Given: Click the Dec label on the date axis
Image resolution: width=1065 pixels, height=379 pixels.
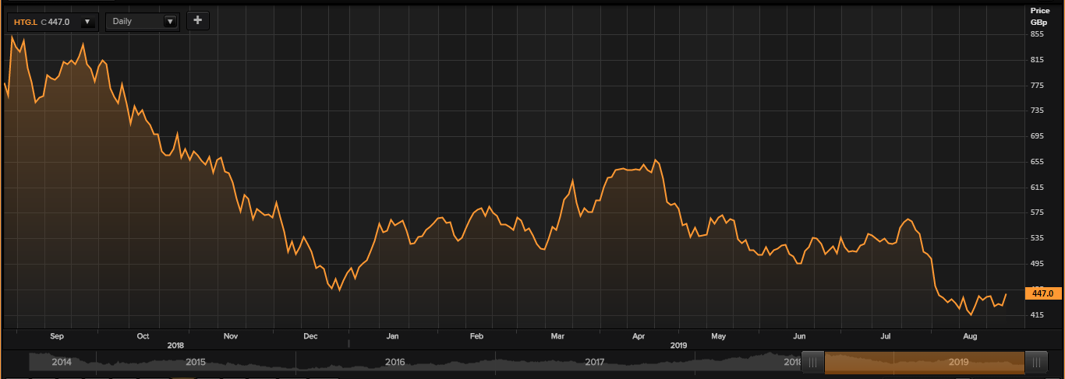Looking at the screenshot, I should pyautogui.click(x=310, y=336).
